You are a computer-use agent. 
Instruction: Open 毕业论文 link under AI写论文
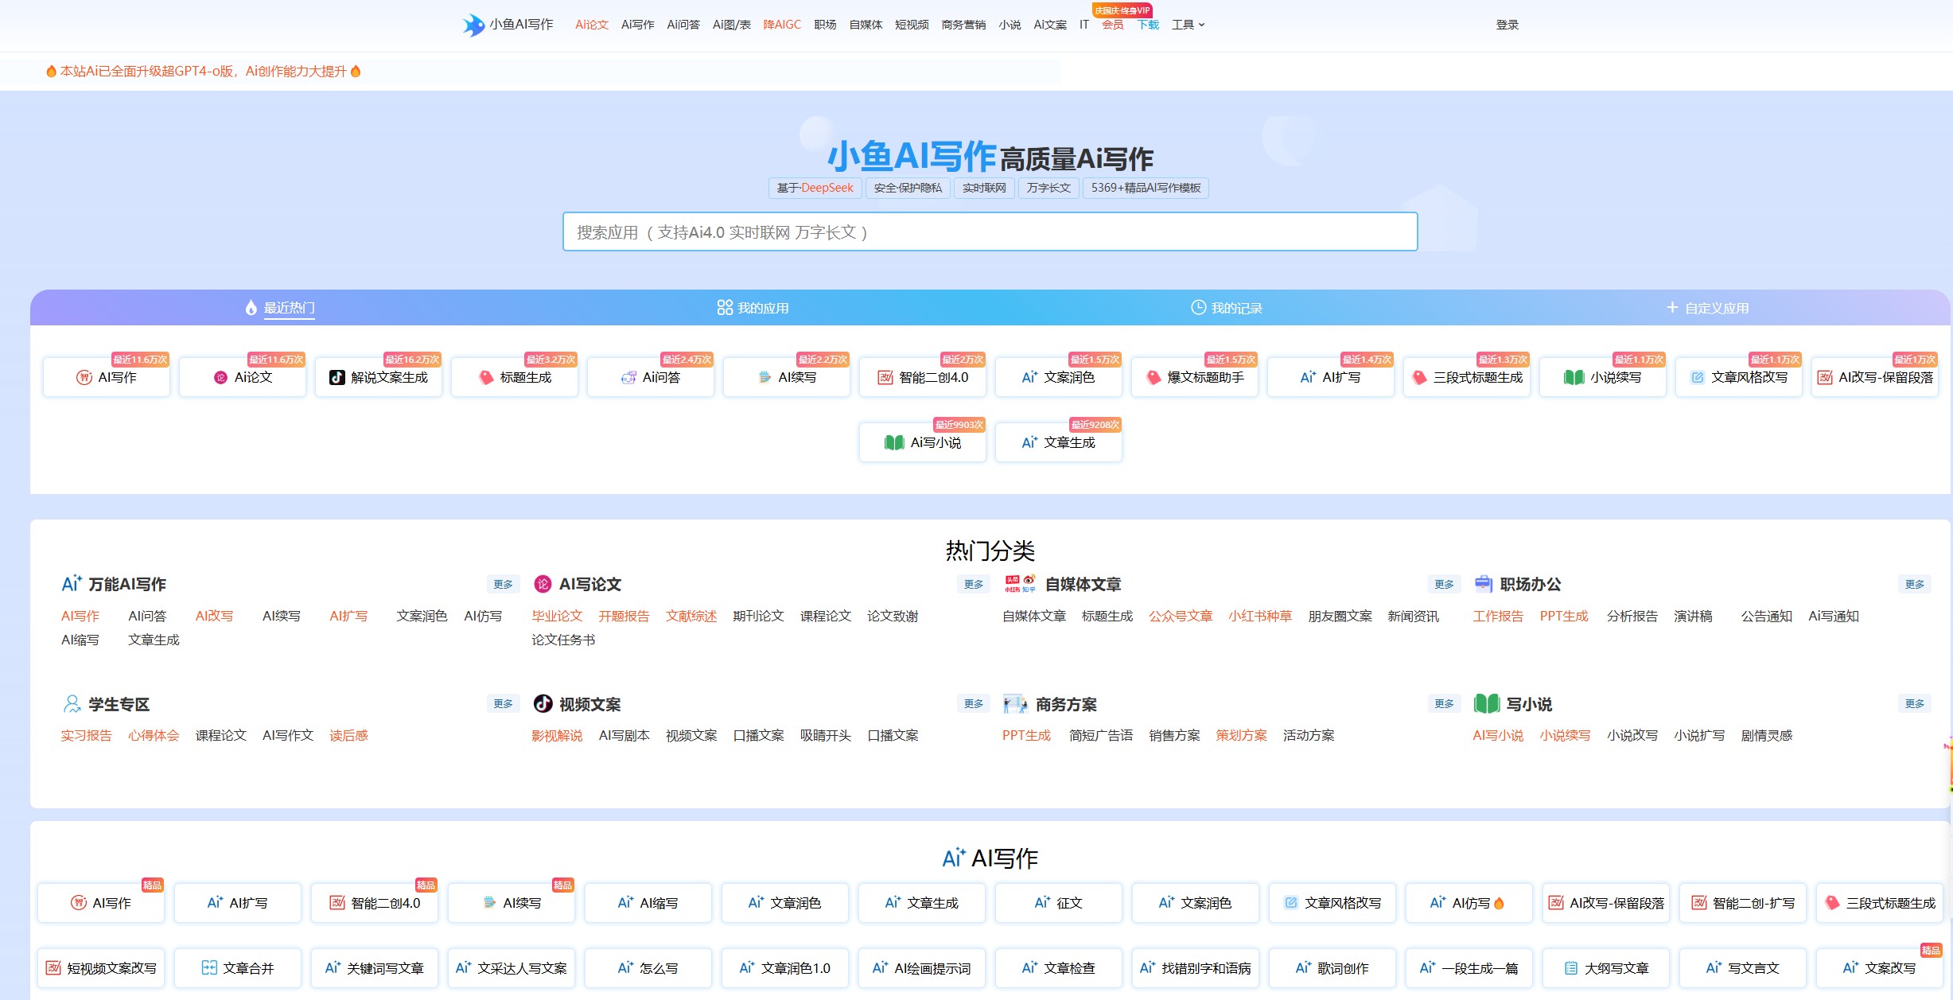tap(557, 616)
